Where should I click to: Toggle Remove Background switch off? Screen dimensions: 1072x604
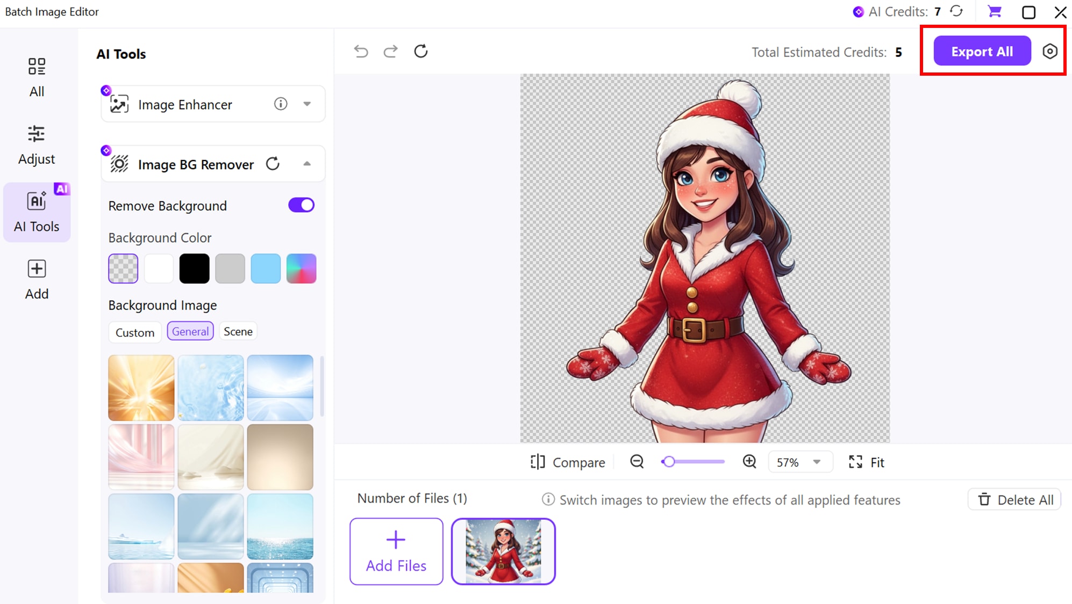coord(301,205)
